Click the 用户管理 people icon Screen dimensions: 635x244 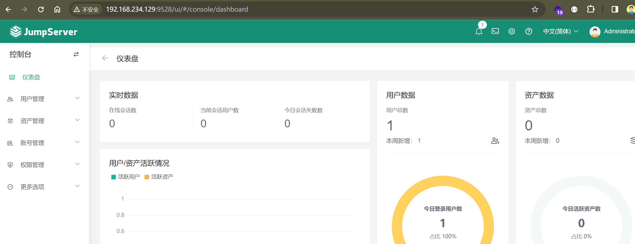click(x=10, y=99)
